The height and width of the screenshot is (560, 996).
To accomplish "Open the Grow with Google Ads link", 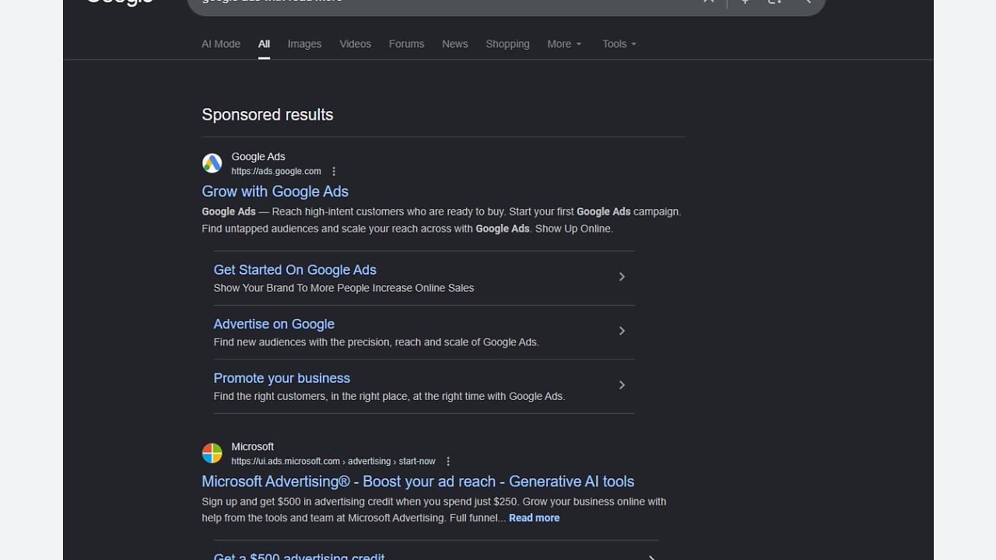I will [x=275, y=191].
